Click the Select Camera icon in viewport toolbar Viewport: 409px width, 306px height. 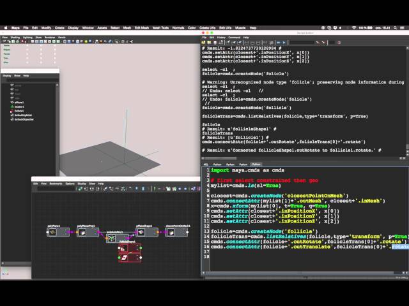(4, 41)
